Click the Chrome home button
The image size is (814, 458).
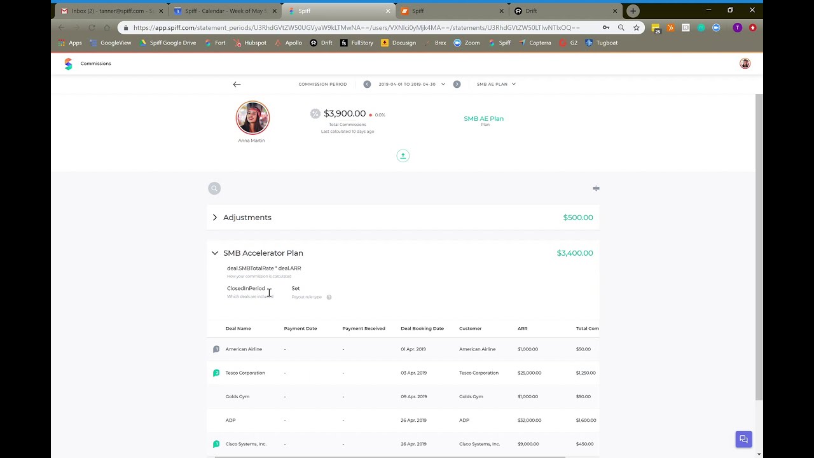(107, 28)
